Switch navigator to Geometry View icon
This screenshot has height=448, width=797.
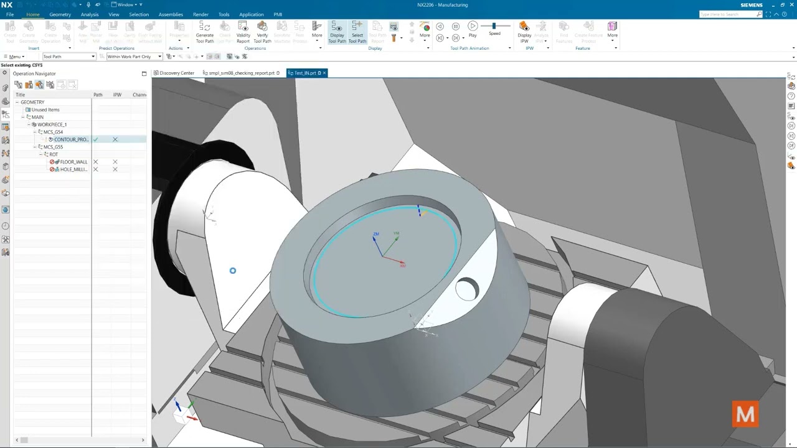click(39, 85)
